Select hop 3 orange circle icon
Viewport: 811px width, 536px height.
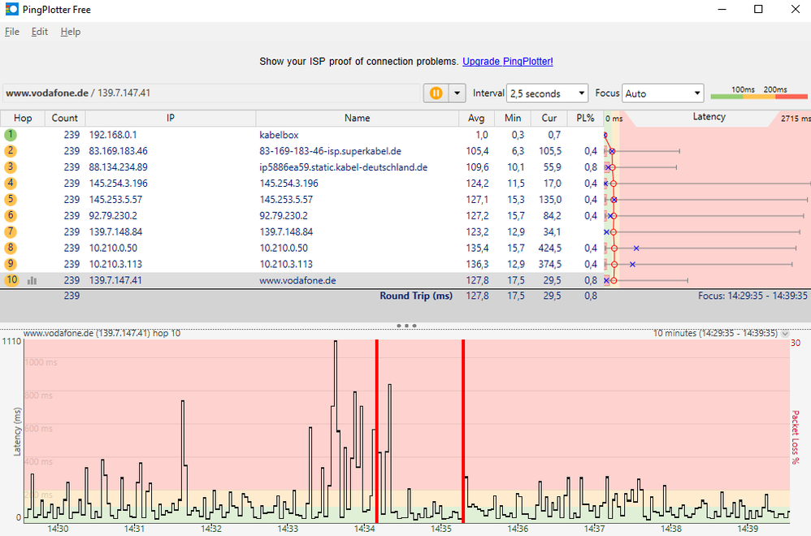11,167
